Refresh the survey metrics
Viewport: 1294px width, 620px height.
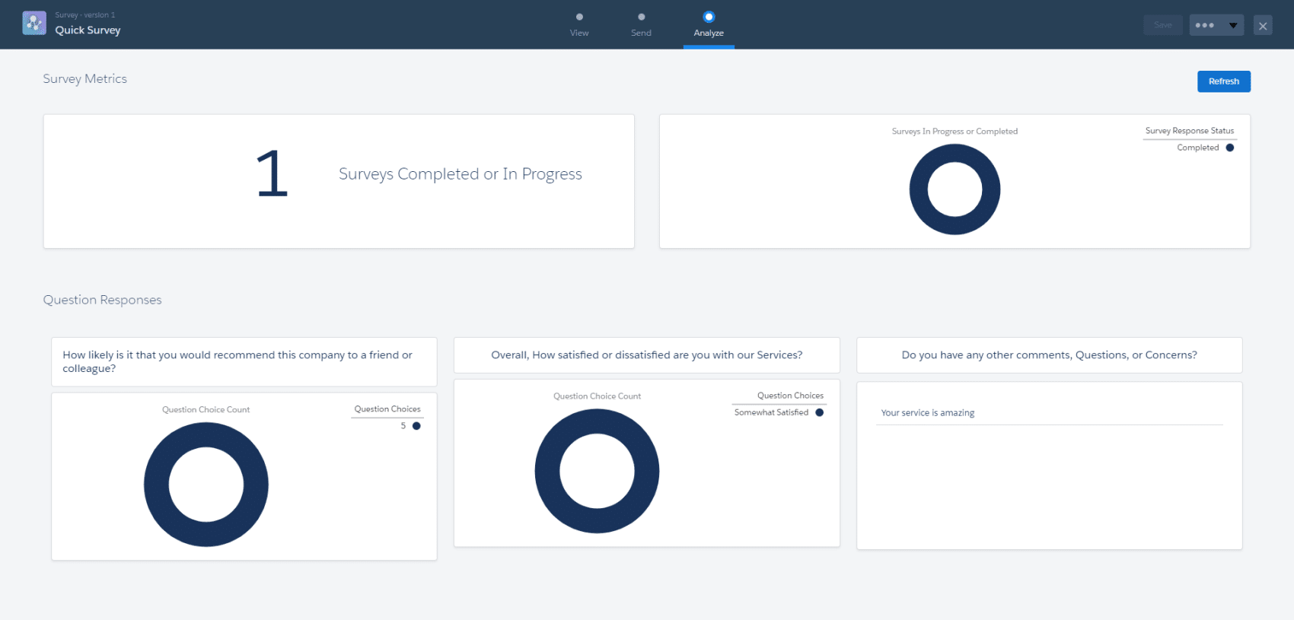click(1223, 81)
